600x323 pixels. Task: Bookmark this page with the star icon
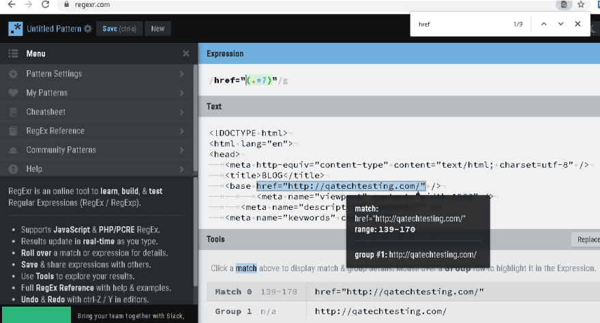pos(581,5)
